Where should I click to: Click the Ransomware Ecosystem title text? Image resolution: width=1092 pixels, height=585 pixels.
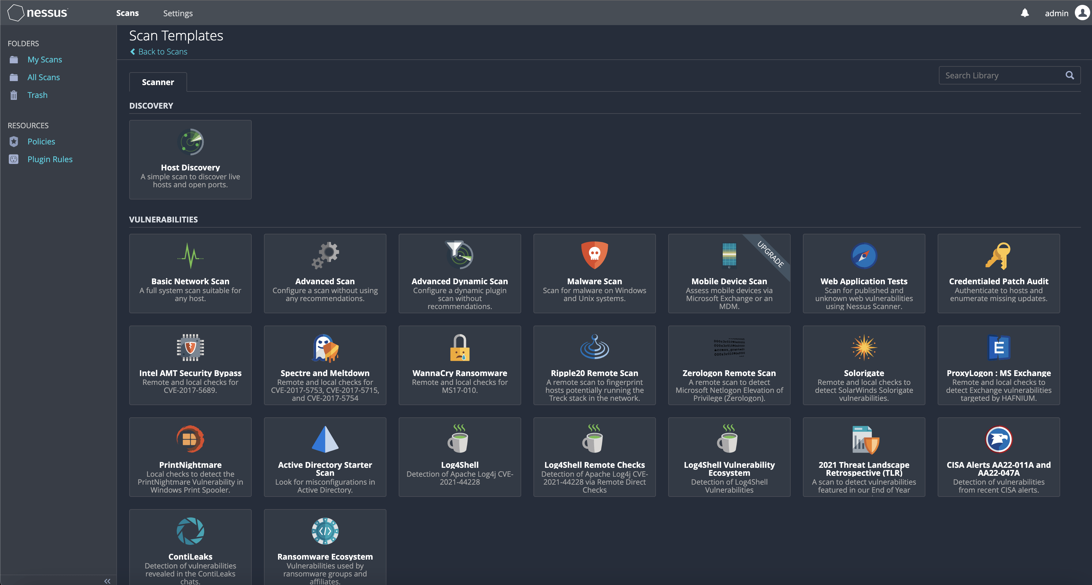point(325,557)
